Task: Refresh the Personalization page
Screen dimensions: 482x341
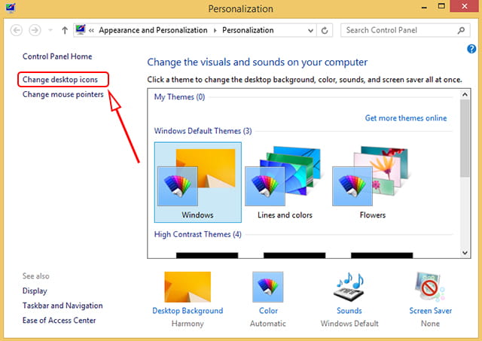Action: coord(325,30)
